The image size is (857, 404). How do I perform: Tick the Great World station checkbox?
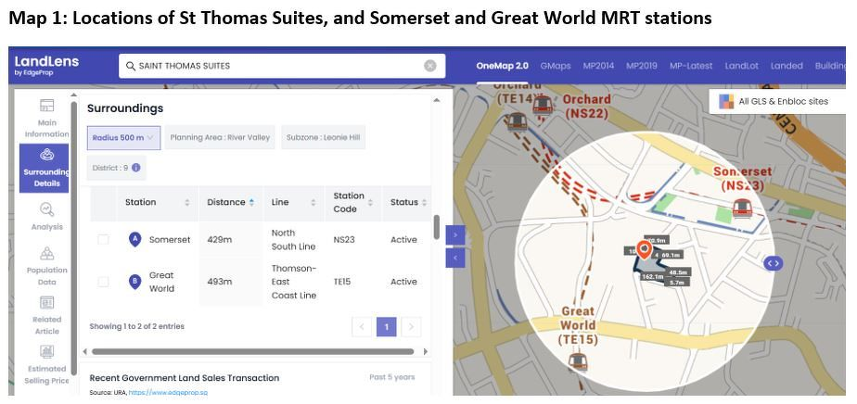tap(103, 282)
